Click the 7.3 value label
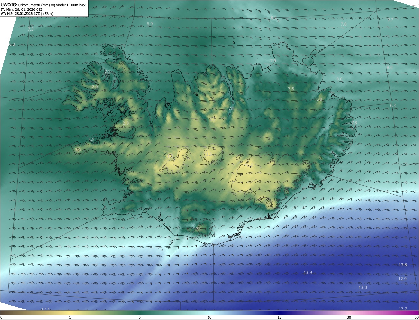This screenshot has height=320, width=419. [x=30, y=29]
